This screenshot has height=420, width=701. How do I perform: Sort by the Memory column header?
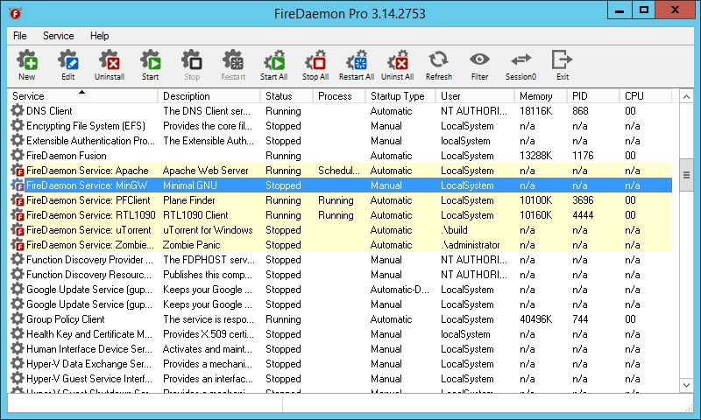click(x=541, y=96)
